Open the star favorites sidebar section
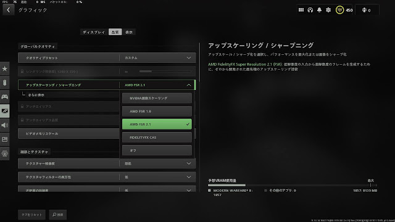The height and width of the screenshot is (222, 395). click(5, 68)
